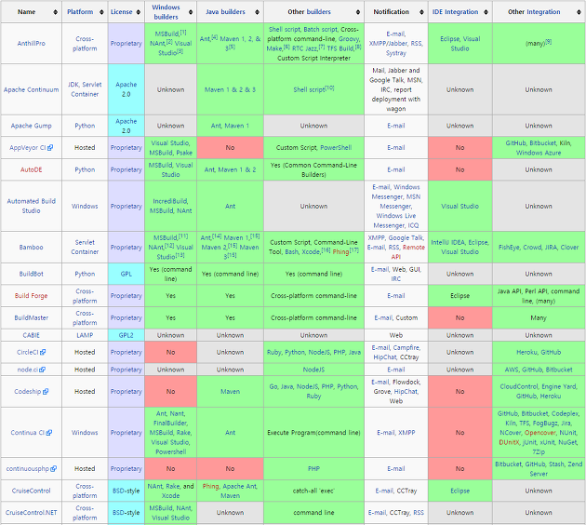
Task: Open Eclipse link in Build Forge row
Action: (x=459, y=296)
